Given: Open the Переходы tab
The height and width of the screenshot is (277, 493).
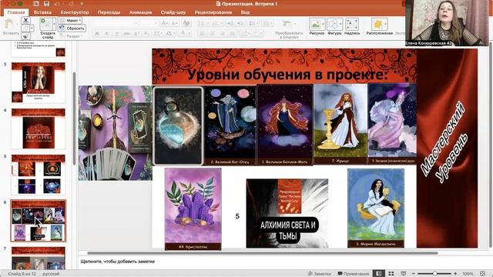Looking at the screenshot, I should 109,12.
